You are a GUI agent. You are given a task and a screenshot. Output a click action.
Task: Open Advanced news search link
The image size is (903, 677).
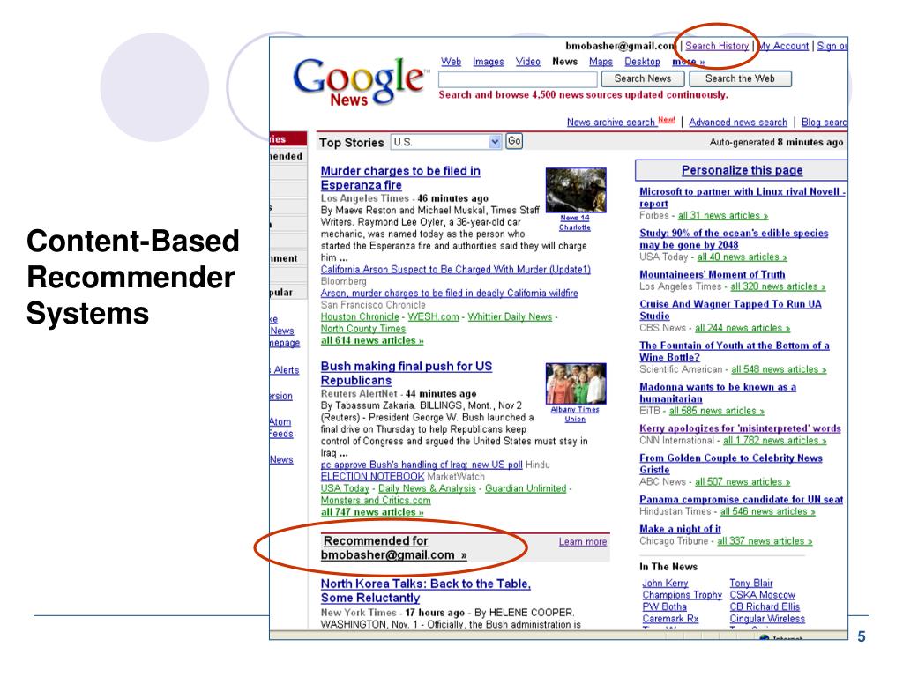tap(738, 122)
